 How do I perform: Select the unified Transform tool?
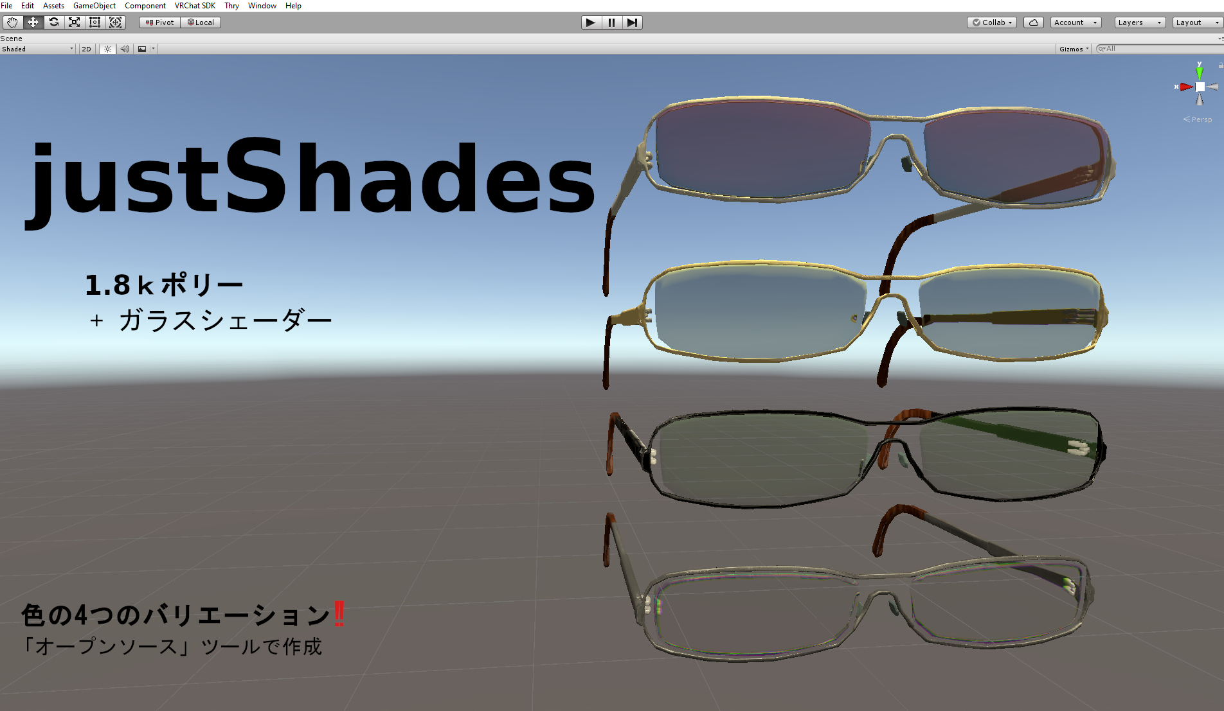(x=116, y=22)
